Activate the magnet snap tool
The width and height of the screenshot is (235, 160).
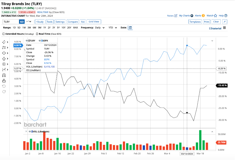[4, 75]
